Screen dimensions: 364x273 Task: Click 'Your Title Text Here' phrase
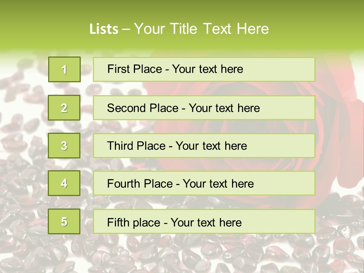(201, 29)
